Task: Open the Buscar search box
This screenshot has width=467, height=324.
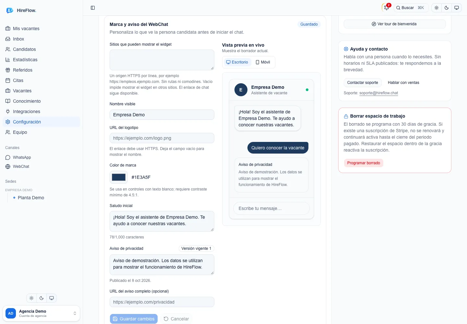Action: [411, 8]
